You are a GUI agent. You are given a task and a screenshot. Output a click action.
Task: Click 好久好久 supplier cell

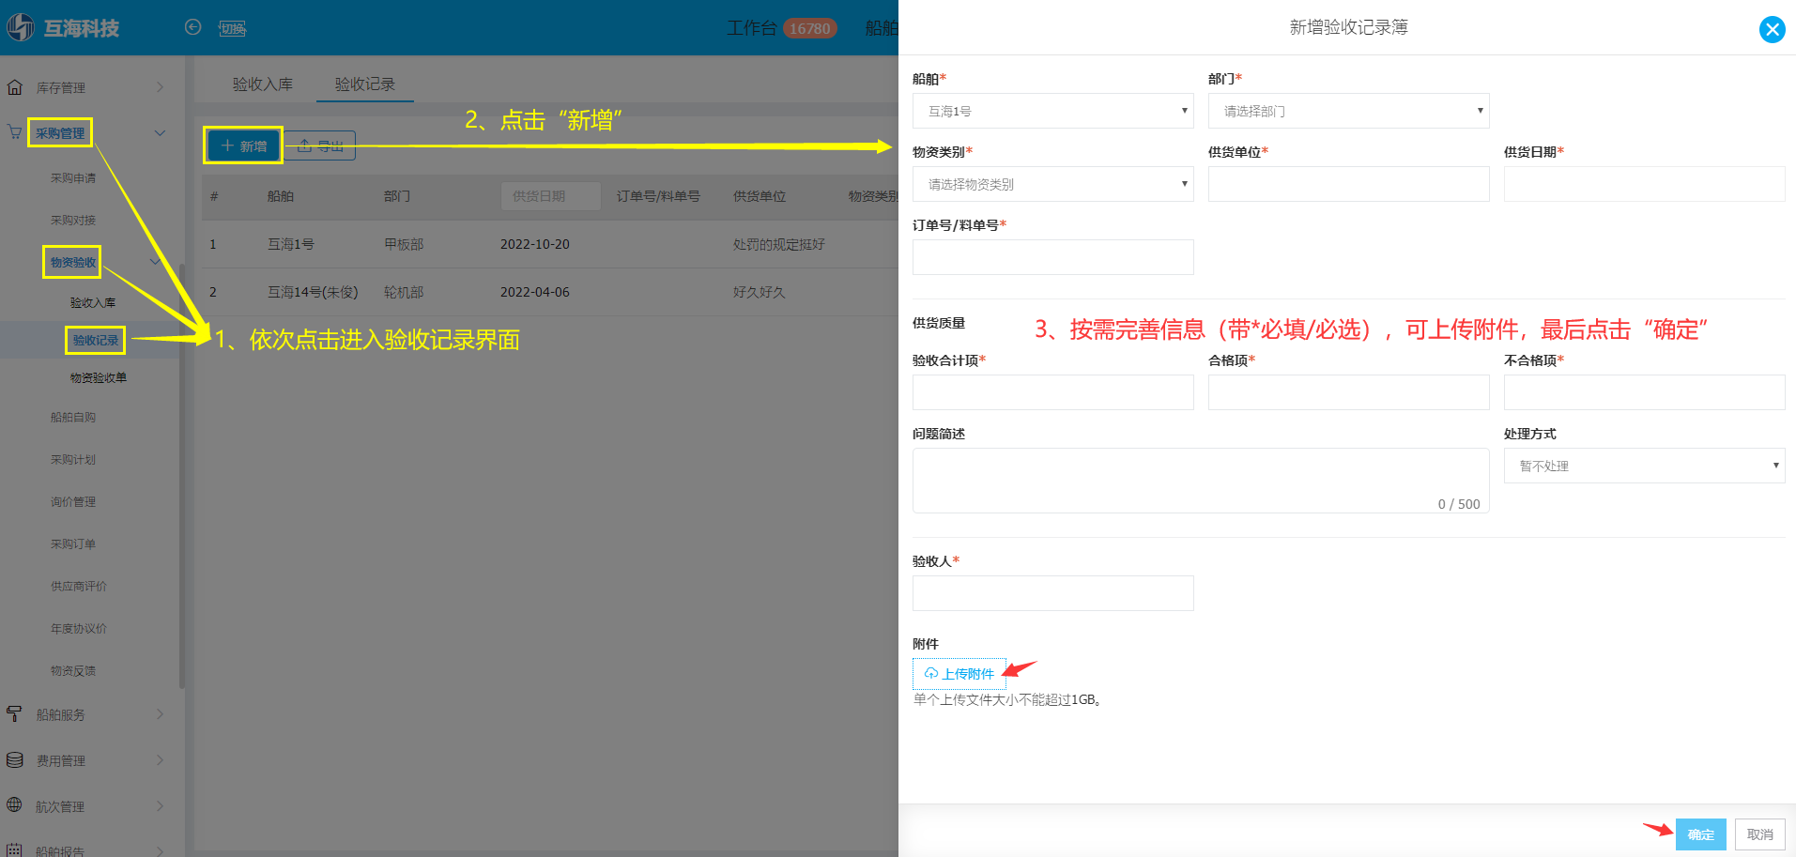point(760,292)
